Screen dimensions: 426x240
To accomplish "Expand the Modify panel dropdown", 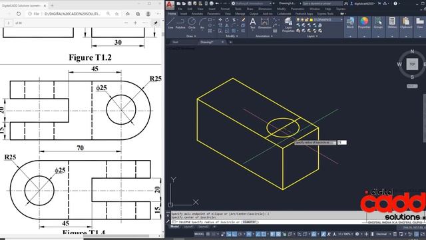I will coord(232,36).
